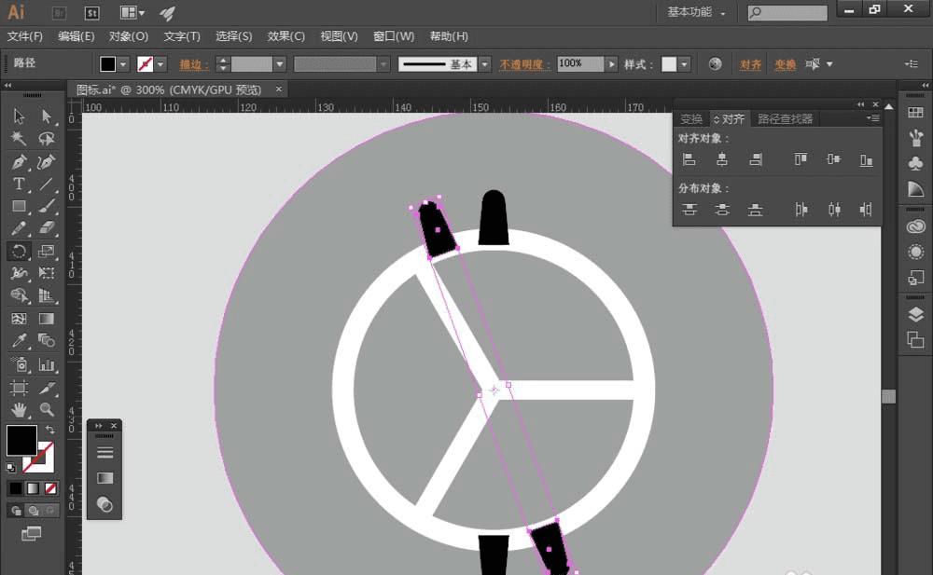Viewport: 933px width, 575px height.
Task: Click vertical distribute top icon
Action: click(689, 210)
